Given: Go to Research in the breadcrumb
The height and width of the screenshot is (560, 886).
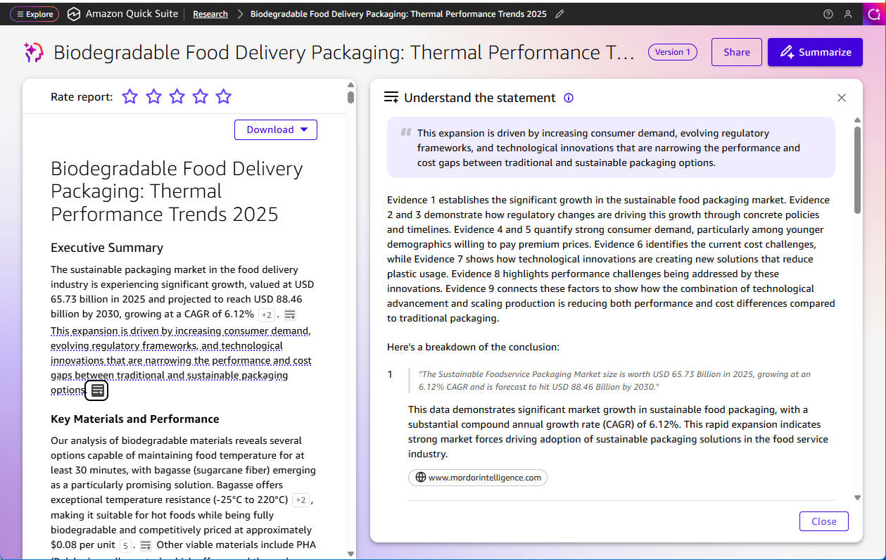Looking at the screenshot, I should tap(210, 14).
